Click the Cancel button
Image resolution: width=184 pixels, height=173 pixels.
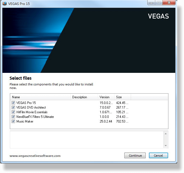[x=159, y=156]
